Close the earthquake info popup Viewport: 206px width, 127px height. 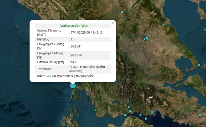pos(113,23)
